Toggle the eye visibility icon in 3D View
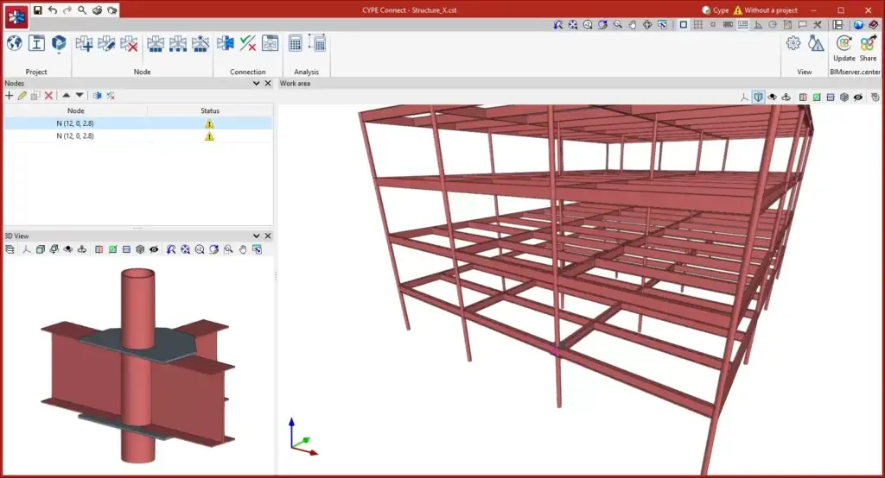The height and width of the screenshot is (478, 885). [x=154, y=249]
